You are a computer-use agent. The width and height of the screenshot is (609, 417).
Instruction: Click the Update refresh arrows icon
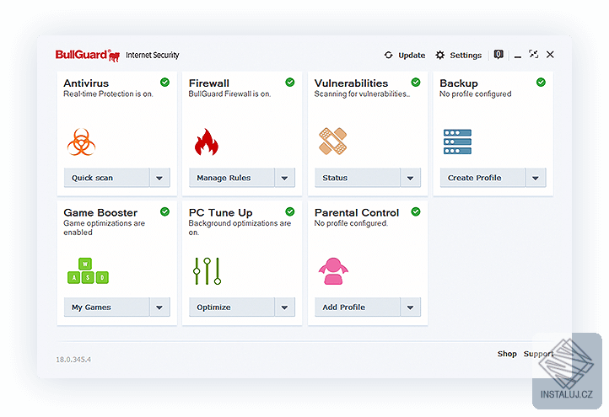click(x=388, y=55)
